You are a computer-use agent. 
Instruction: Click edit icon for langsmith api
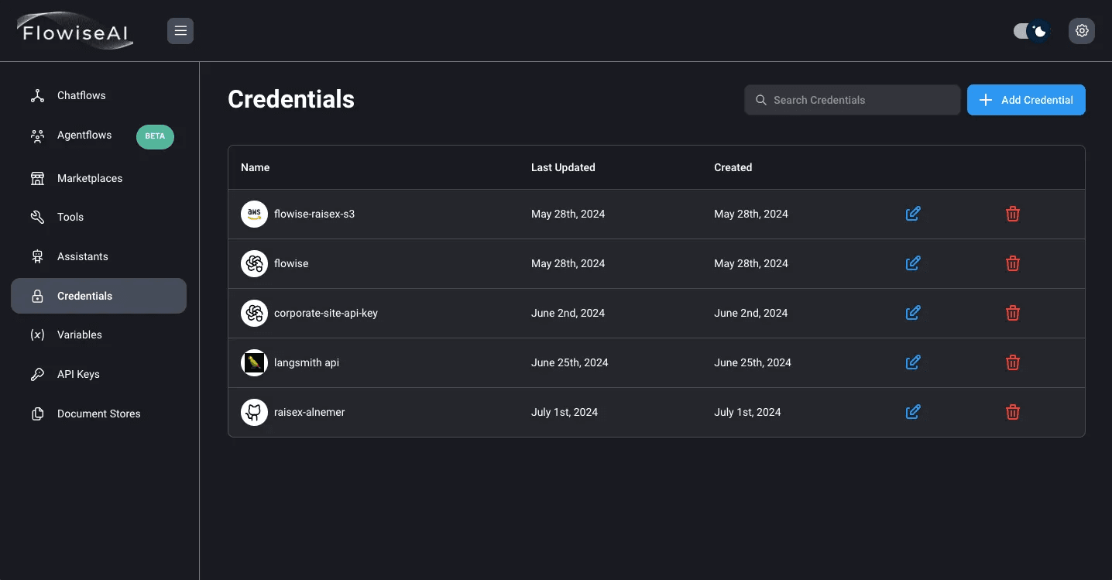pyautogui.click(x=913, y=362)
